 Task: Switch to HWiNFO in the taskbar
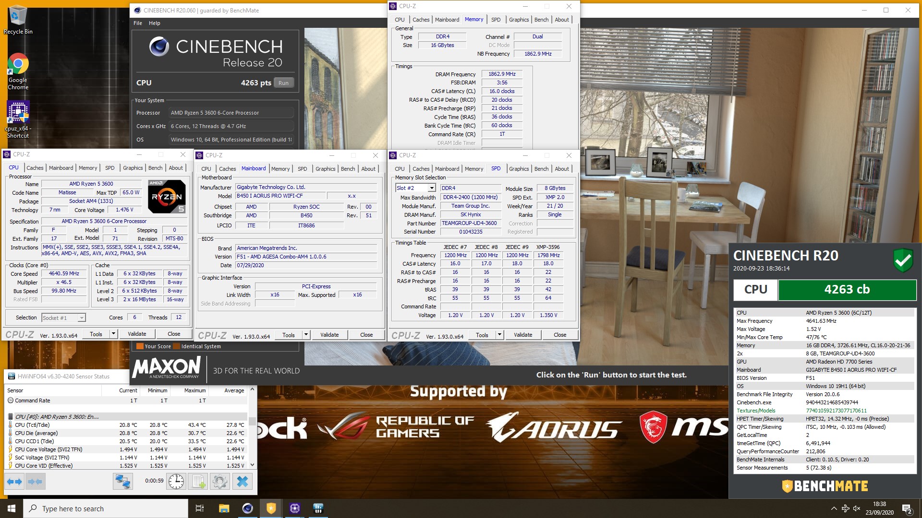[x=318, y=508]
